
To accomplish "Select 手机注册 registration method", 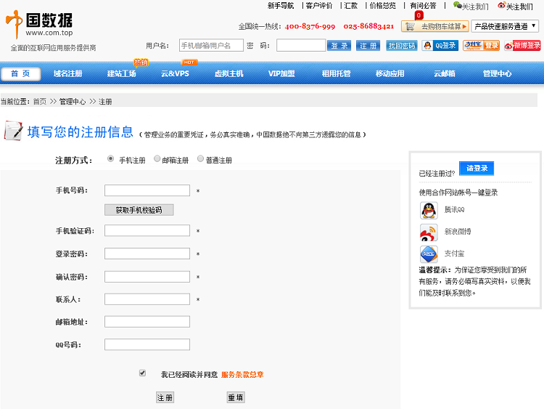I will click(111, 159).
